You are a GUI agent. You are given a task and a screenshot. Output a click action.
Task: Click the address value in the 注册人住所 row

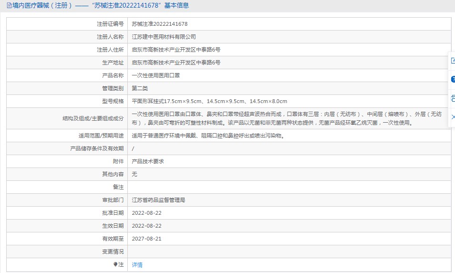176,50
